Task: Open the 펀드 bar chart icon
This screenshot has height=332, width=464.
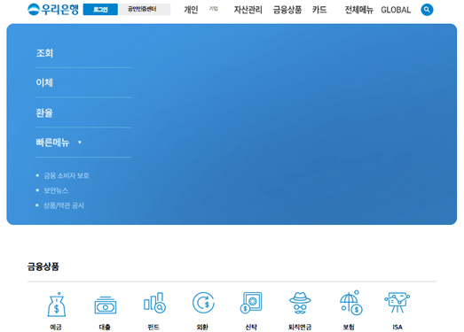Action: click(154, 303)
